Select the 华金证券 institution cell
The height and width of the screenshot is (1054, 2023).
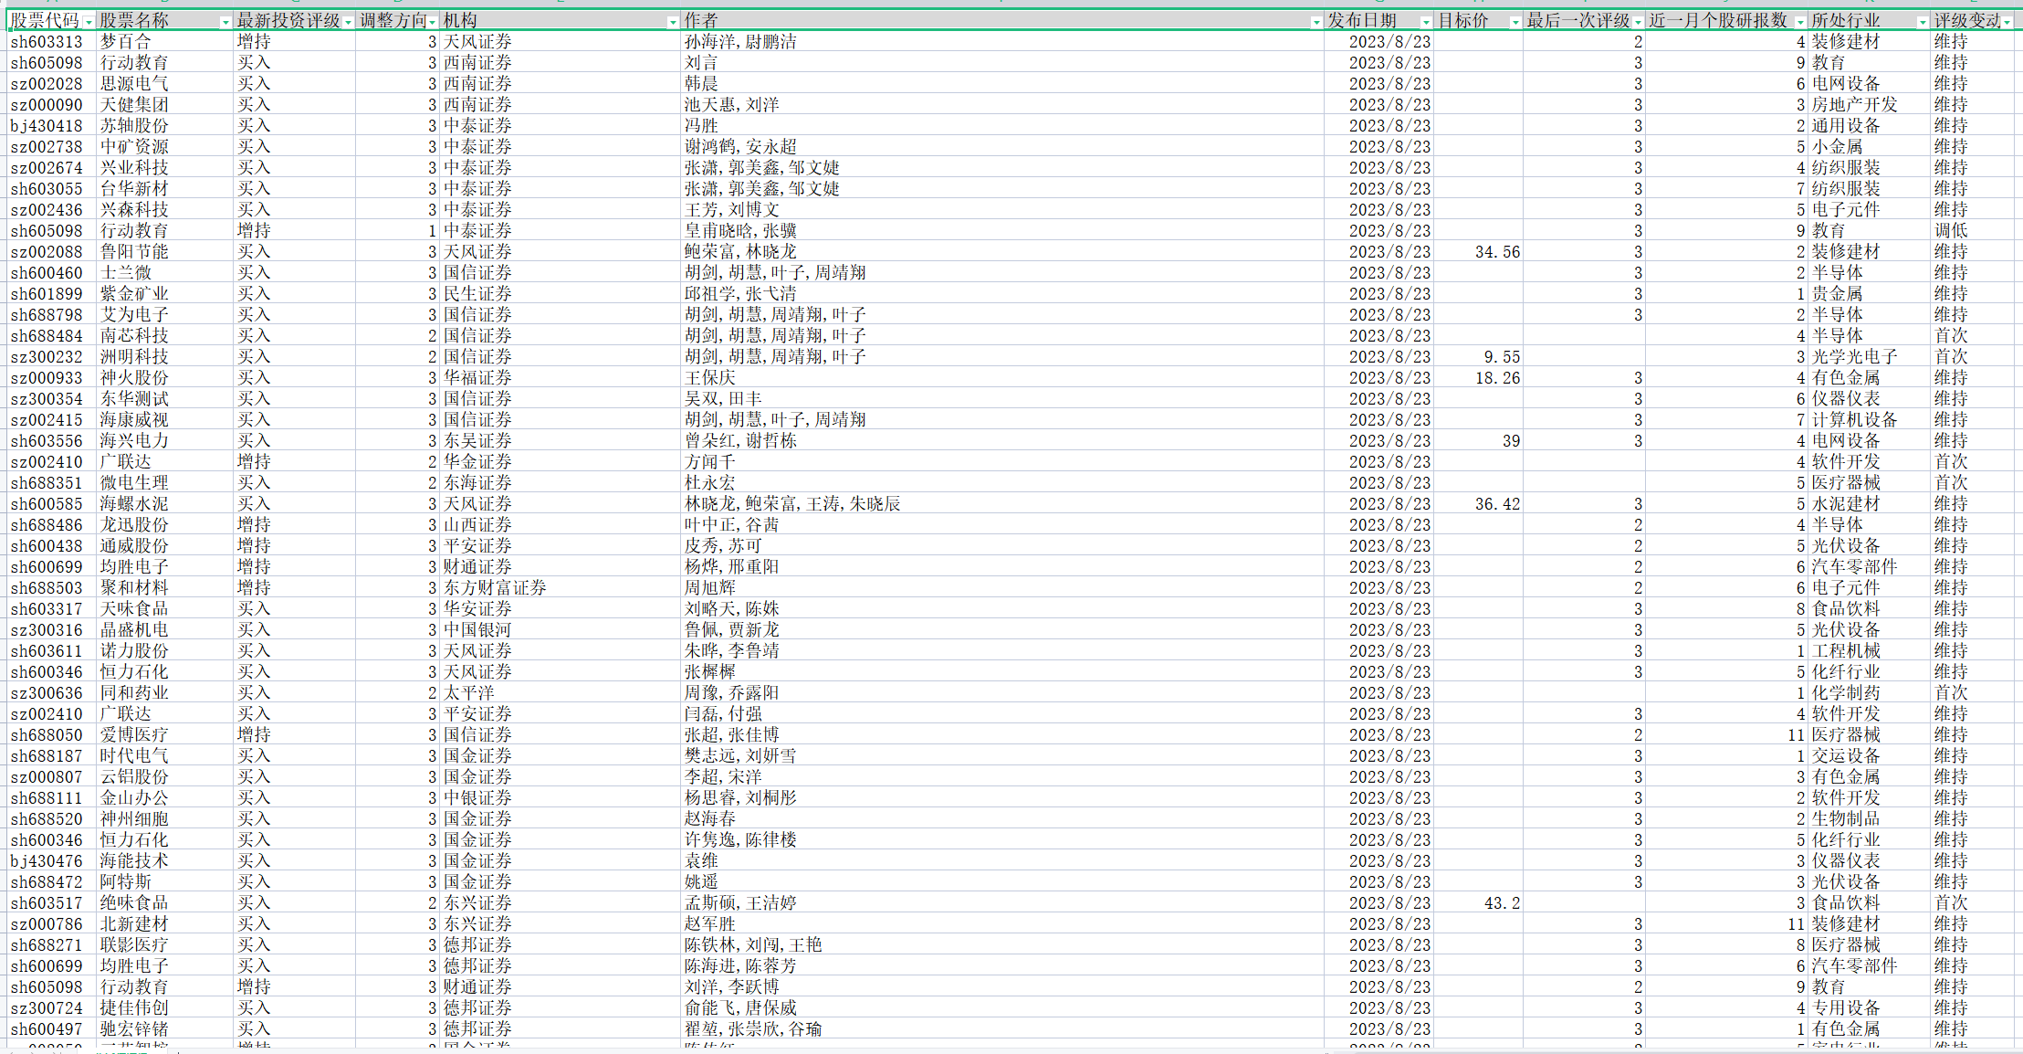point(560,462)
